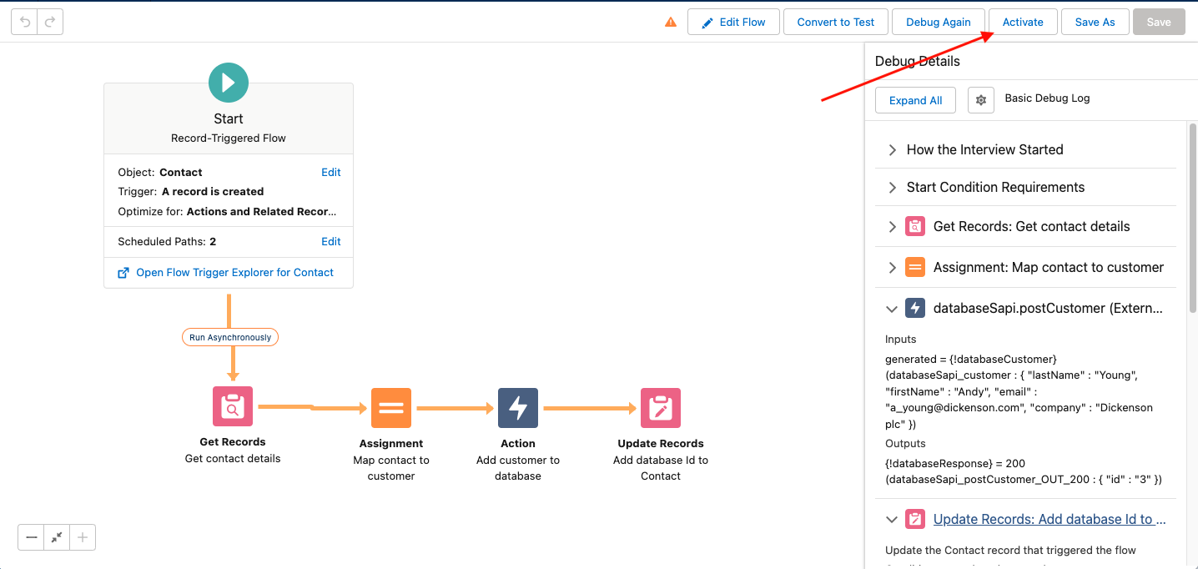The width and height of the screenshot is (1198, 569).
Task: Open debug log settings gear
Action: point(981,100)
